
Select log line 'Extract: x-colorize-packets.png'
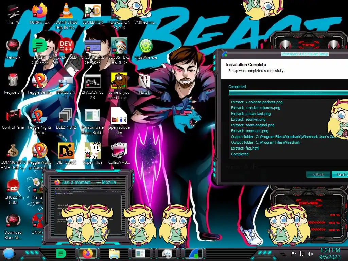click(257, 102)
